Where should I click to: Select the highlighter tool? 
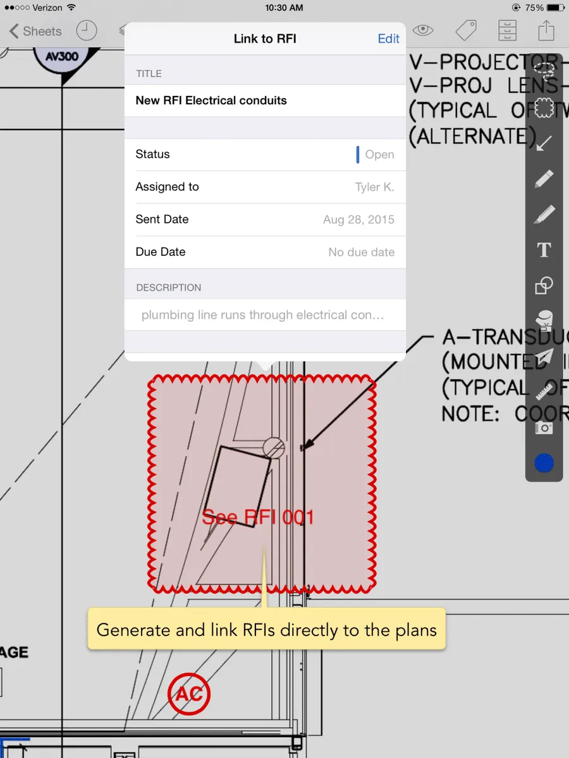point(544,215)
